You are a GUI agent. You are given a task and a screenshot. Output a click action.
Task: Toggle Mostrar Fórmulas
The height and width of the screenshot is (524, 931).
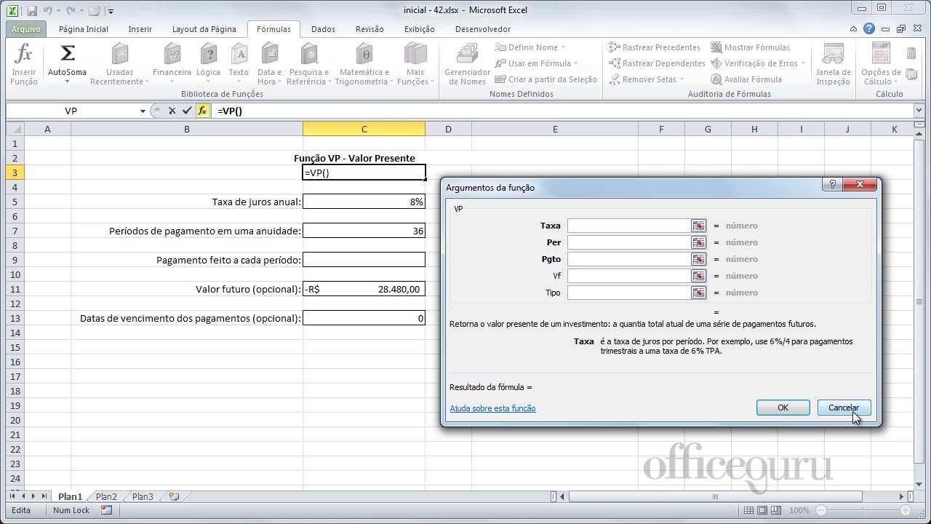(750, 47)
